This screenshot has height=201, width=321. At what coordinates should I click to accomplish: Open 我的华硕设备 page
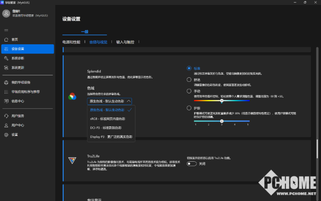[x=28, y=83]
